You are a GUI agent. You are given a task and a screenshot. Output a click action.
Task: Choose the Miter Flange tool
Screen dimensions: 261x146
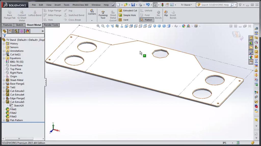click(53, 15)
